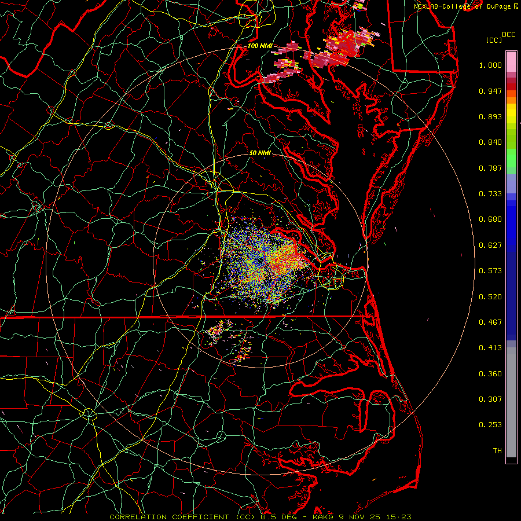This screenshot has width=521, height=521.
Task: Click the 0.573 scale value
Action: 490,271
